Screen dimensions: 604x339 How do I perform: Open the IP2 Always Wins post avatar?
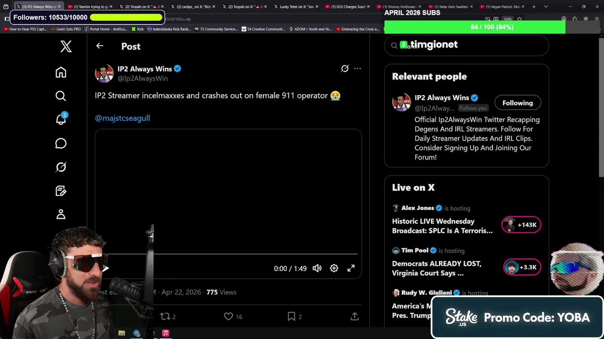tap(104, 73)
